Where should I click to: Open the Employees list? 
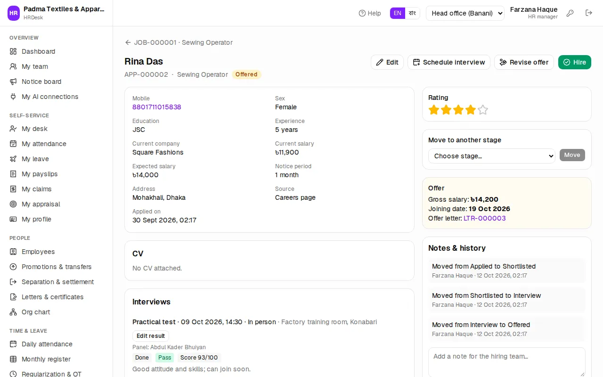(57, 252)
